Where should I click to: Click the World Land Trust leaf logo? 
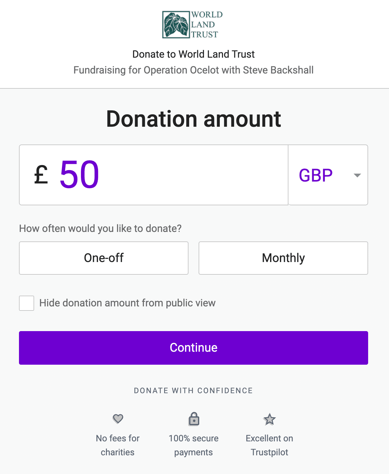pos(193,24)
